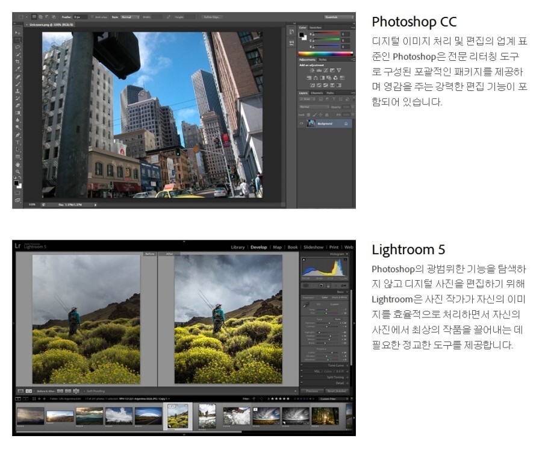This screenshot has width=542, height=462.
Task: Choose Black & White treatment in Lightroom
Action: click(340, 298)
